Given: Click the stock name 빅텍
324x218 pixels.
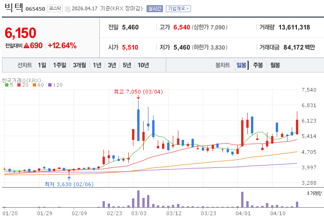Looking at the screenshot, I should [14, 7].
